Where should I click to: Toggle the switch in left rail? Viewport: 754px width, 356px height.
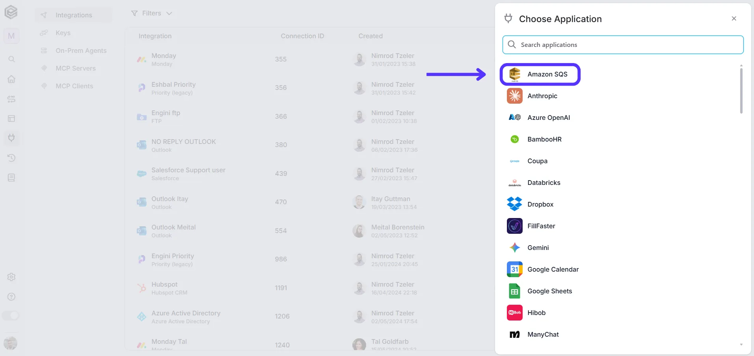coord(11,315)
